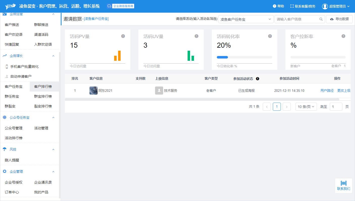Click the info icon on 客户拉新率 card
This screenshot has width=355, height=201.
pyautogui.click(x=343, y=36)
